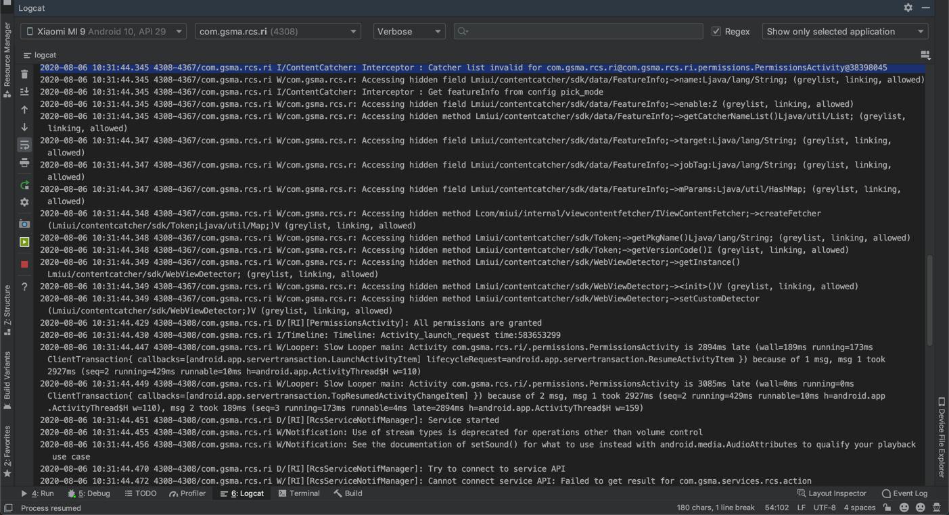The image size is (949, 515).
Task: Toggle the Regex checkbox
Action: [x=716, y=31]
